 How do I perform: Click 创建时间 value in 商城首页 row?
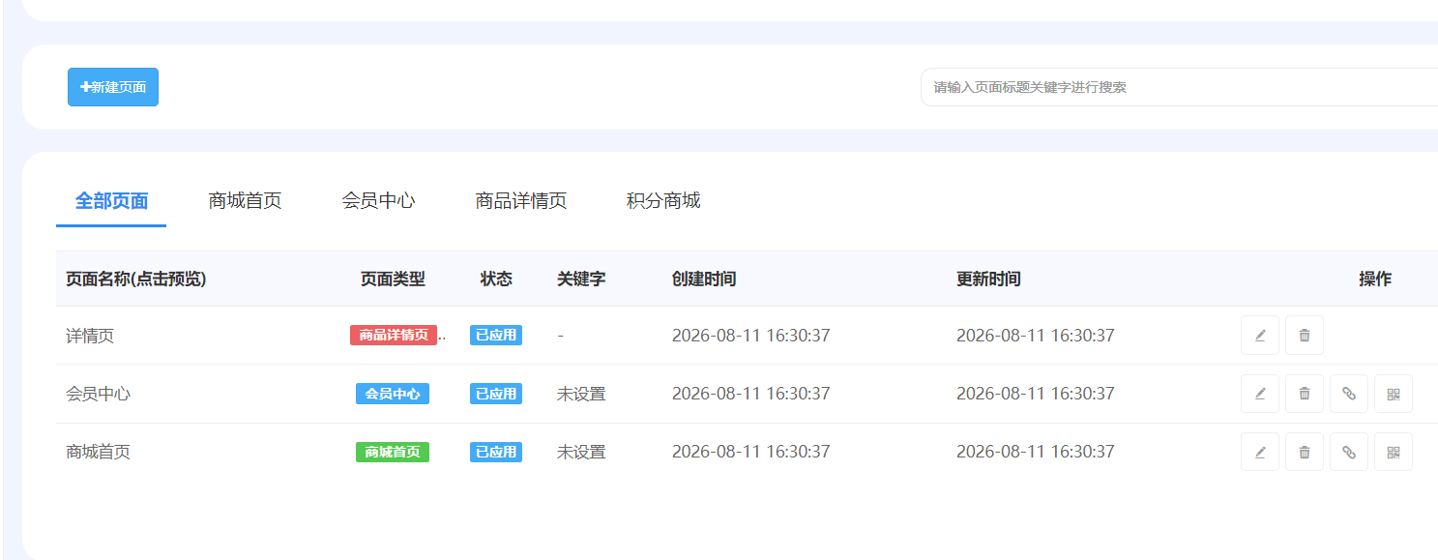[x=751, y=452]
